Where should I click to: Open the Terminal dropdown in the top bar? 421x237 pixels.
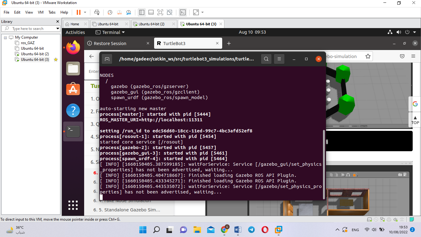pyautogui.click(x=110, y=32)
